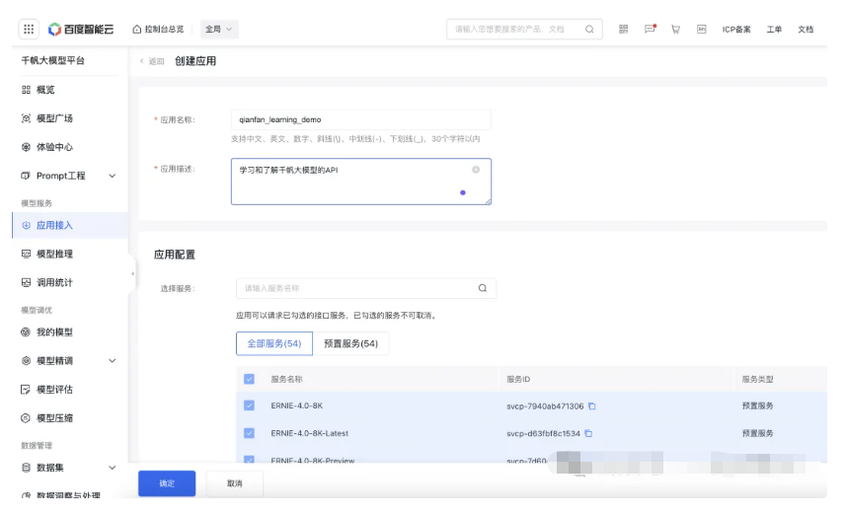Screen dimensions: 844x515
Task: Toggle the ERNIE-4.0-8K checkbox
Action: coord(249,405)
